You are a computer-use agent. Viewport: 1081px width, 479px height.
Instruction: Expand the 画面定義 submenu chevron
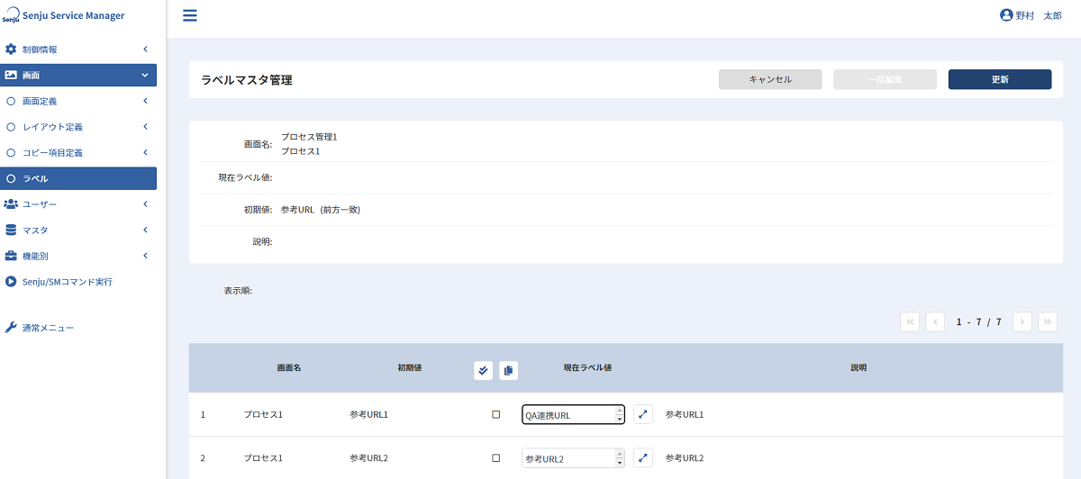pos(145,101)
